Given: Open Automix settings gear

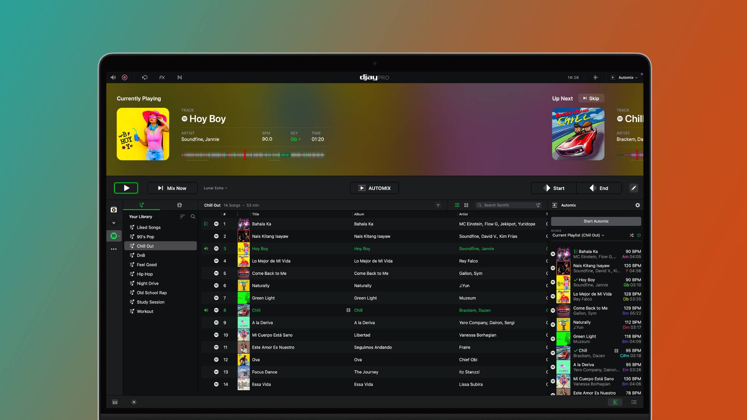Looking at the screenshot, I should (x=637, y=205).
